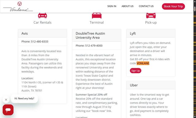
Task: Click the Uber card title
Action: tap(134, 85)
